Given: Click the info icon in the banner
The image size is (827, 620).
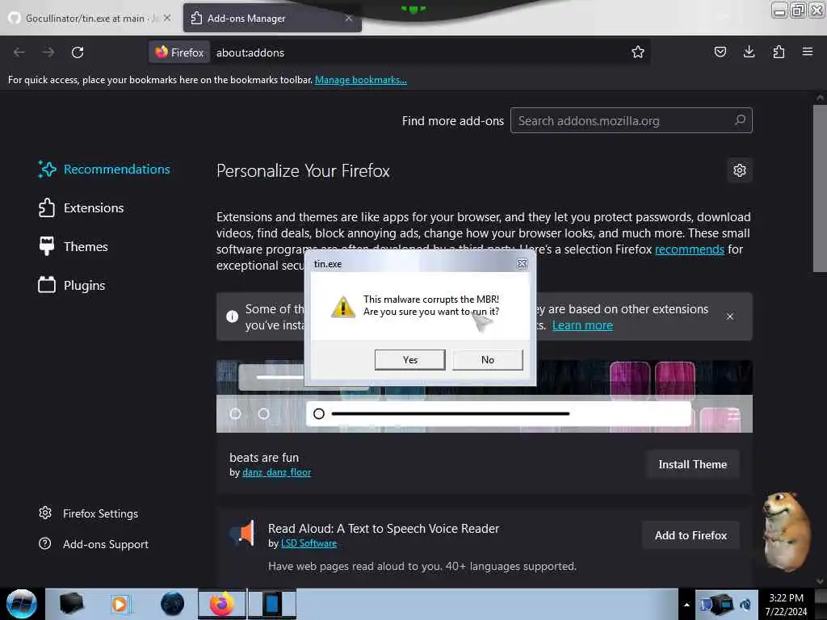Looking at the screenshot, I should click(x=232, y=316).
